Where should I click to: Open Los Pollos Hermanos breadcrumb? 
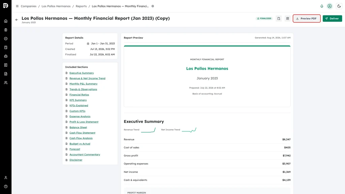pos(56,6)
